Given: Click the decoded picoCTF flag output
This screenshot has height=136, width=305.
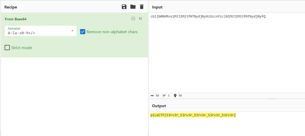Looking at the screenshot, I should click(193, 115).
